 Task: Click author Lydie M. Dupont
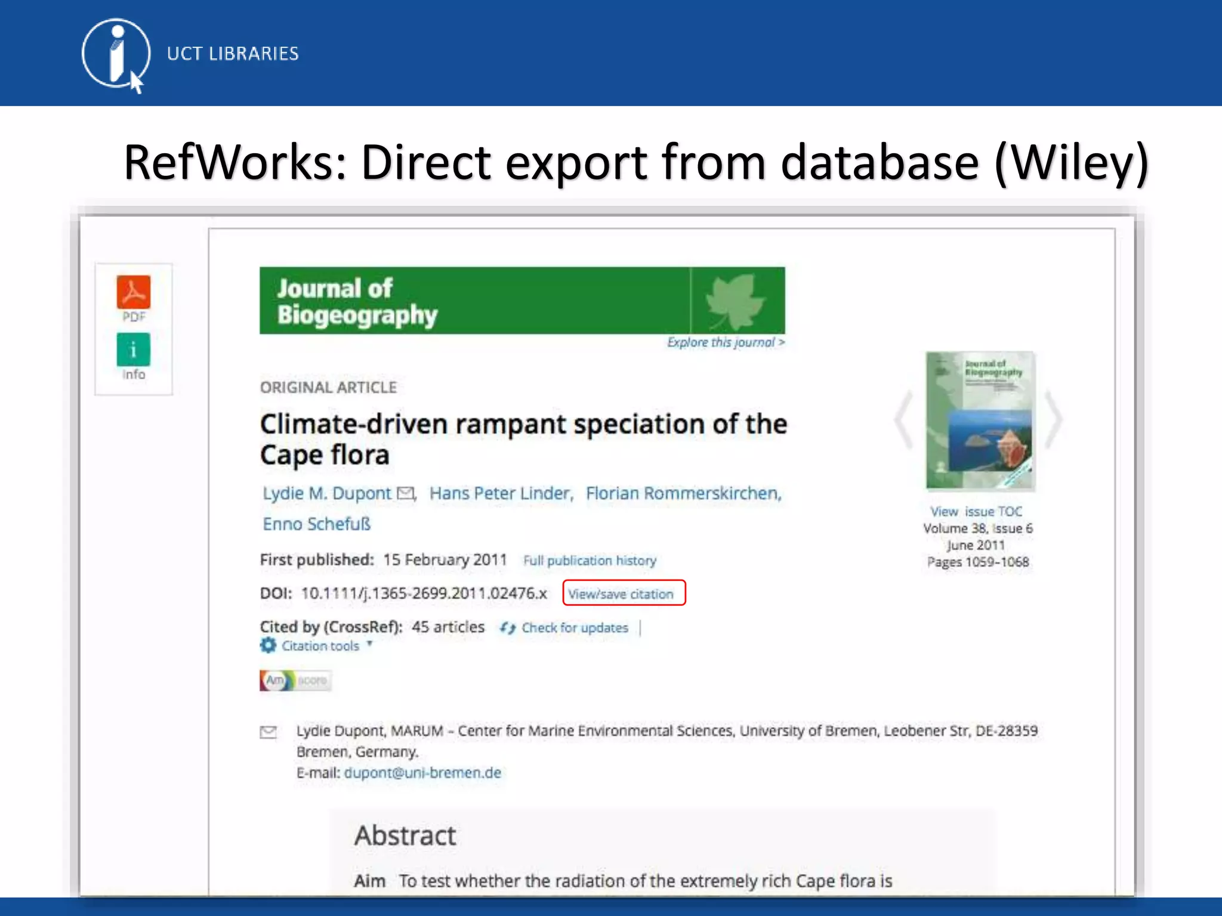pyautogui.click(x=327, y=494)
